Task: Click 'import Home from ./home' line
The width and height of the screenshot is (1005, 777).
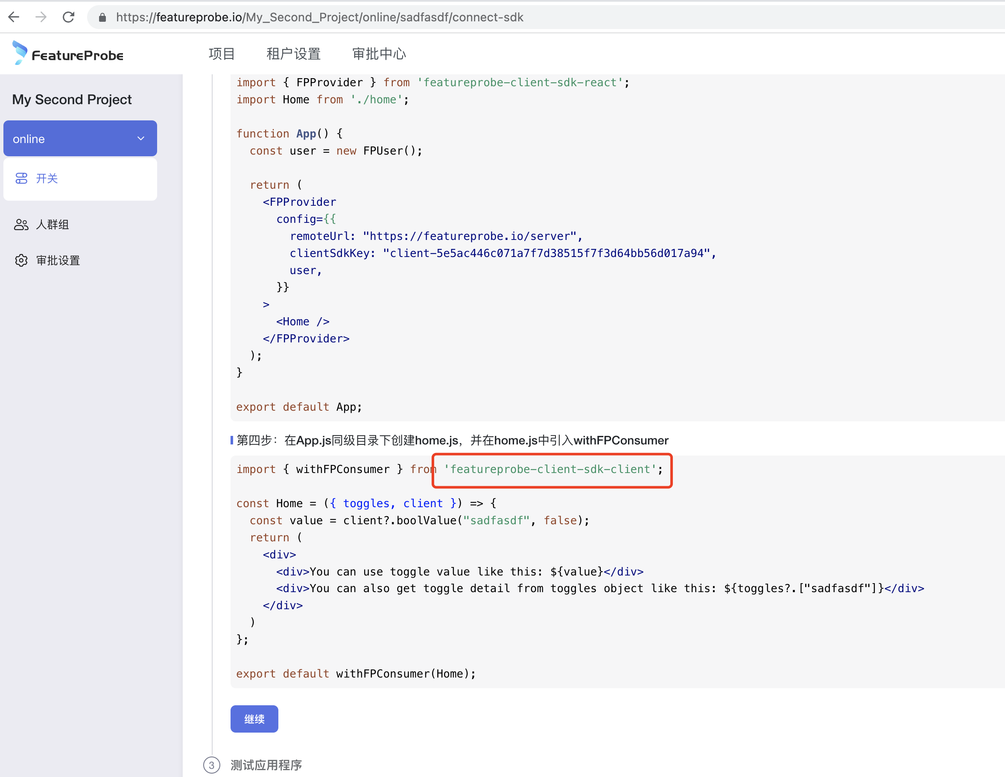Action: pos(322,99)
